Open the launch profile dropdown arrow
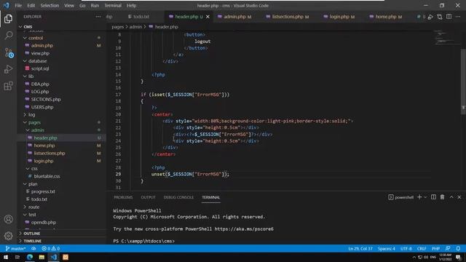This screenshot has height=262, width=466. (425, 197)
